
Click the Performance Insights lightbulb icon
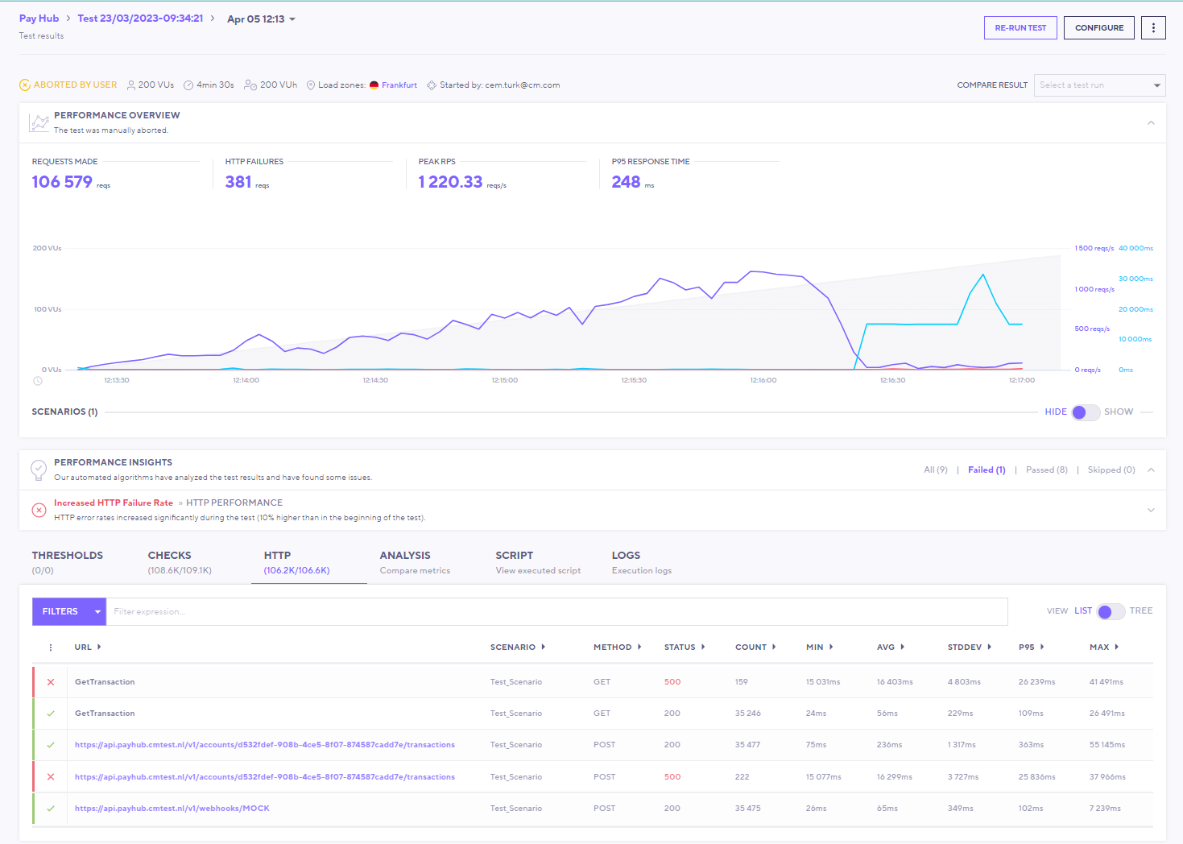[39, 470]
